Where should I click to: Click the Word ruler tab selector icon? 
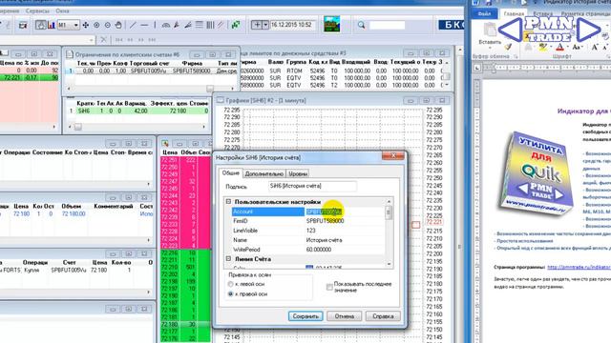477,68
